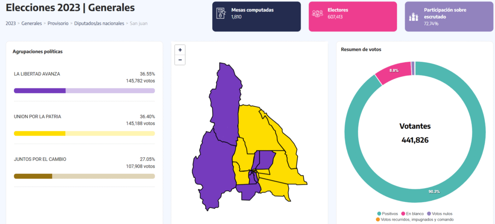Click the 145,188 votos value
Screen dimensions: 495x224
coord(141,124)
